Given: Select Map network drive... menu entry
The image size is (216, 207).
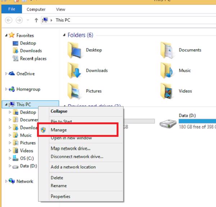Looking at the screenshot, I should coord(71,148).
